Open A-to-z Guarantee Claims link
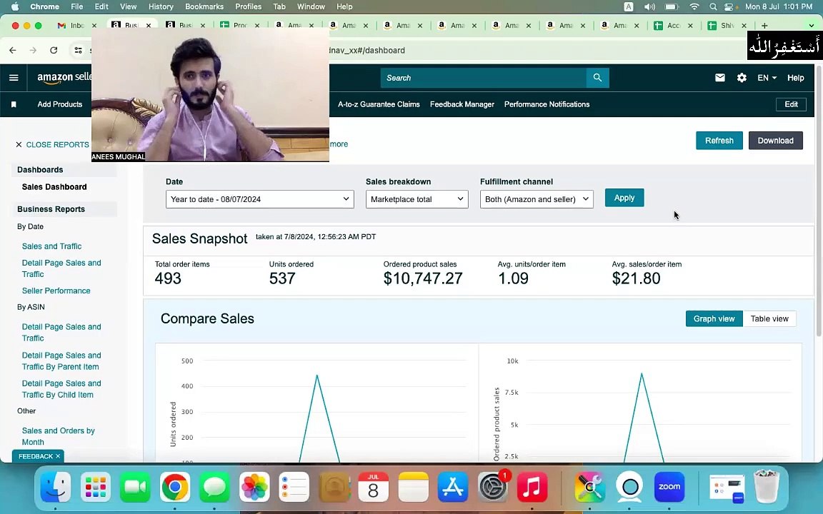The image size is (823, 514). [x=379, y=104]
